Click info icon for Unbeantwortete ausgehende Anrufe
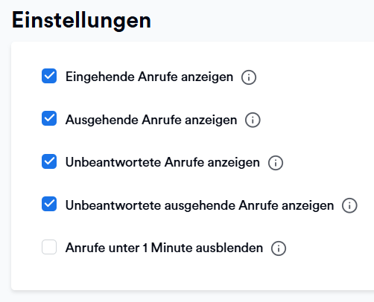Viewport: 374px width, 302px height. pos(349,205)
